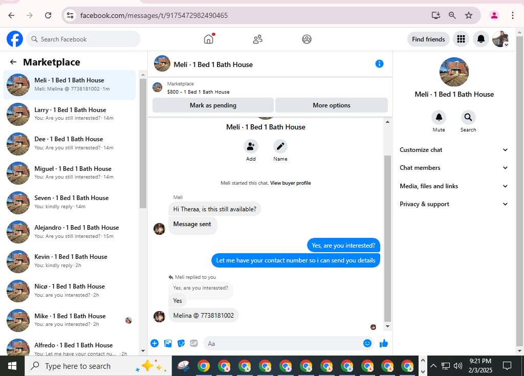Open the conversation information icon
This screenshot has width=524, height=376.
379,64
